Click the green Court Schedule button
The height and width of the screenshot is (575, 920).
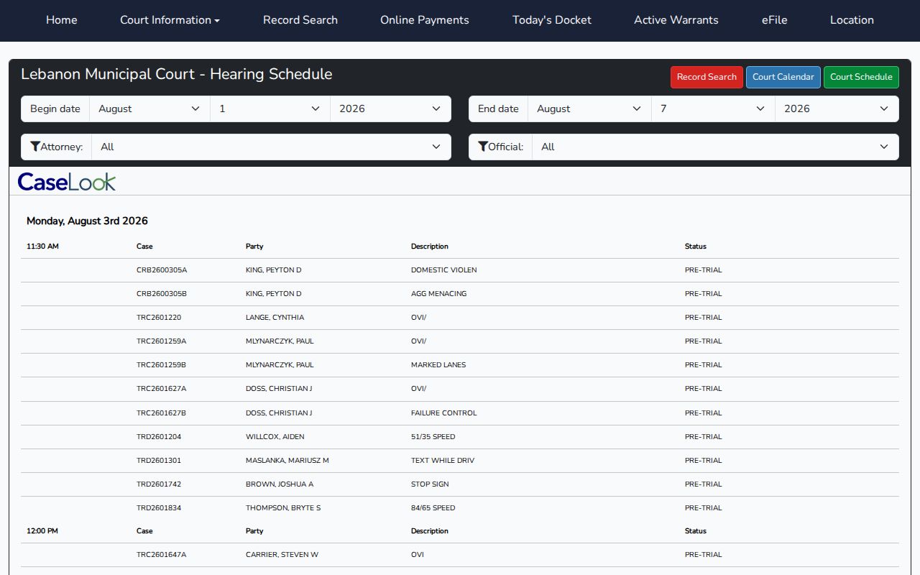(x=861, y=77)
